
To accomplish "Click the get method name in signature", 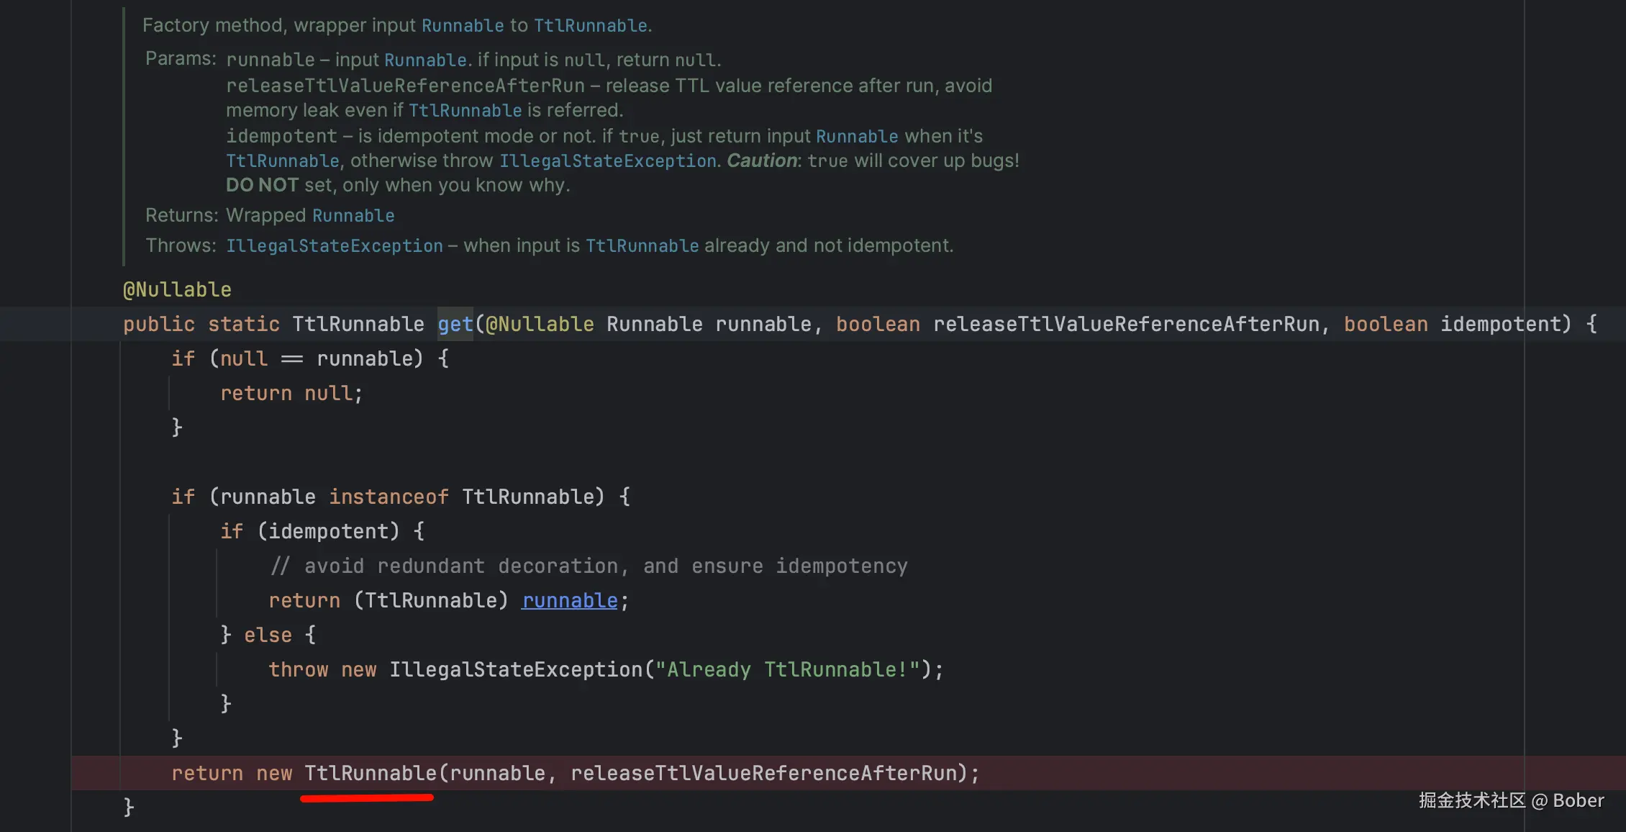I will click(455, 325).
